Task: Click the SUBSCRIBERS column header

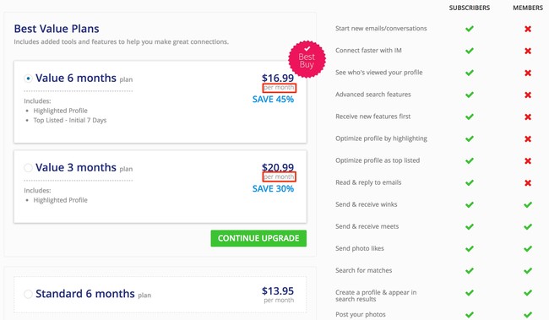Action: (x=470, y=8)
